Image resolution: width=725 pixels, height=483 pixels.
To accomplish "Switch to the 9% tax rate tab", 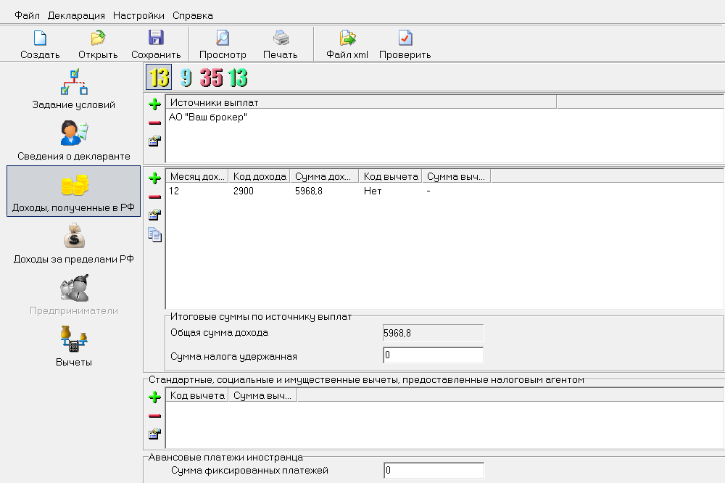I will [186, 78].
